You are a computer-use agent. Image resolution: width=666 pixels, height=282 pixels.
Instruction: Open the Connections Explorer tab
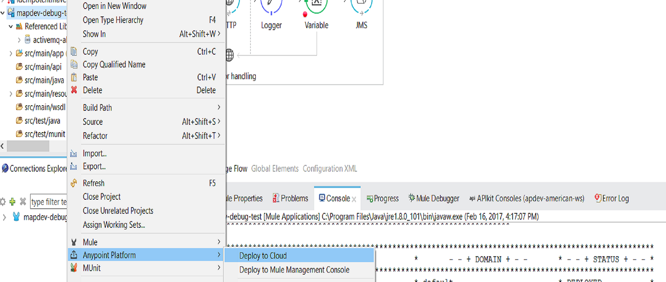click(x=34, y=168)
